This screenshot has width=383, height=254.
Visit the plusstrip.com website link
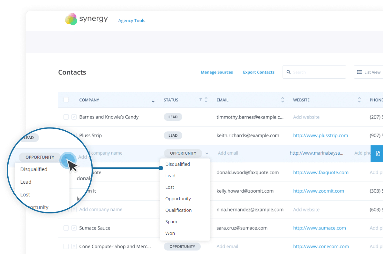(320, 135)
